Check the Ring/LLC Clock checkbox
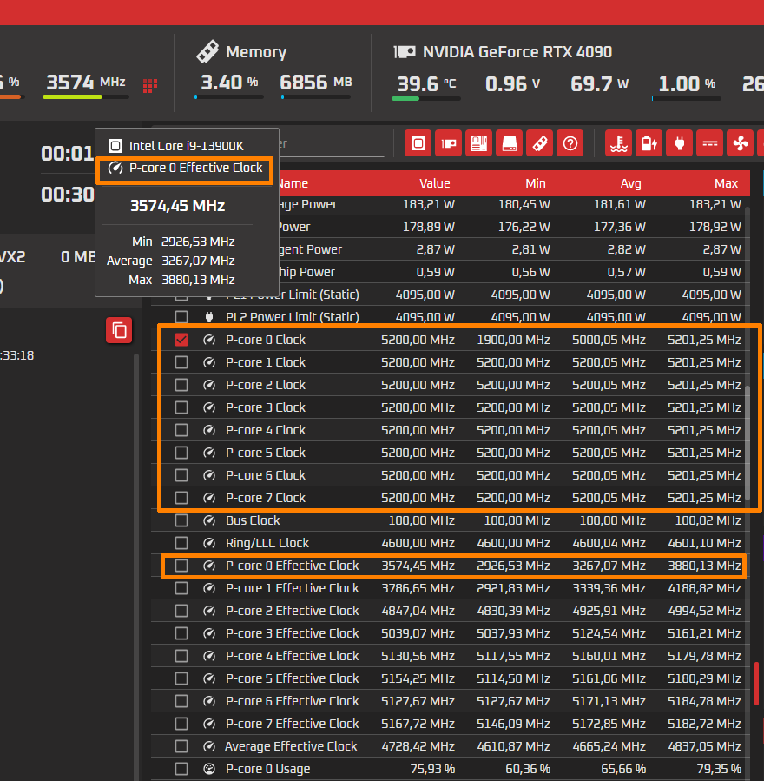This screenshot has width=764, height=781. pos(181,543)
